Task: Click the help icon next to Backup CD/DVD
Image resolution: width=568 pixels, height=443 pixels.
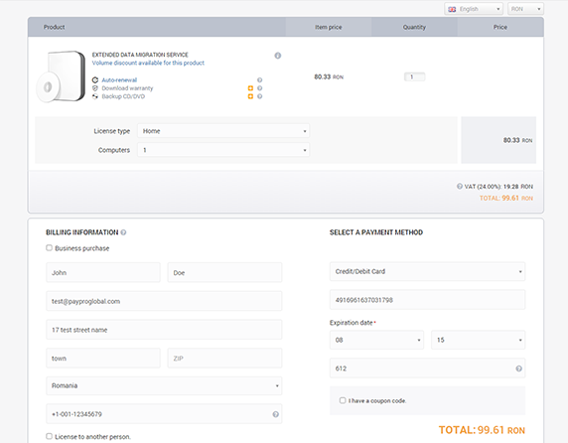Action: click(260, 96)
